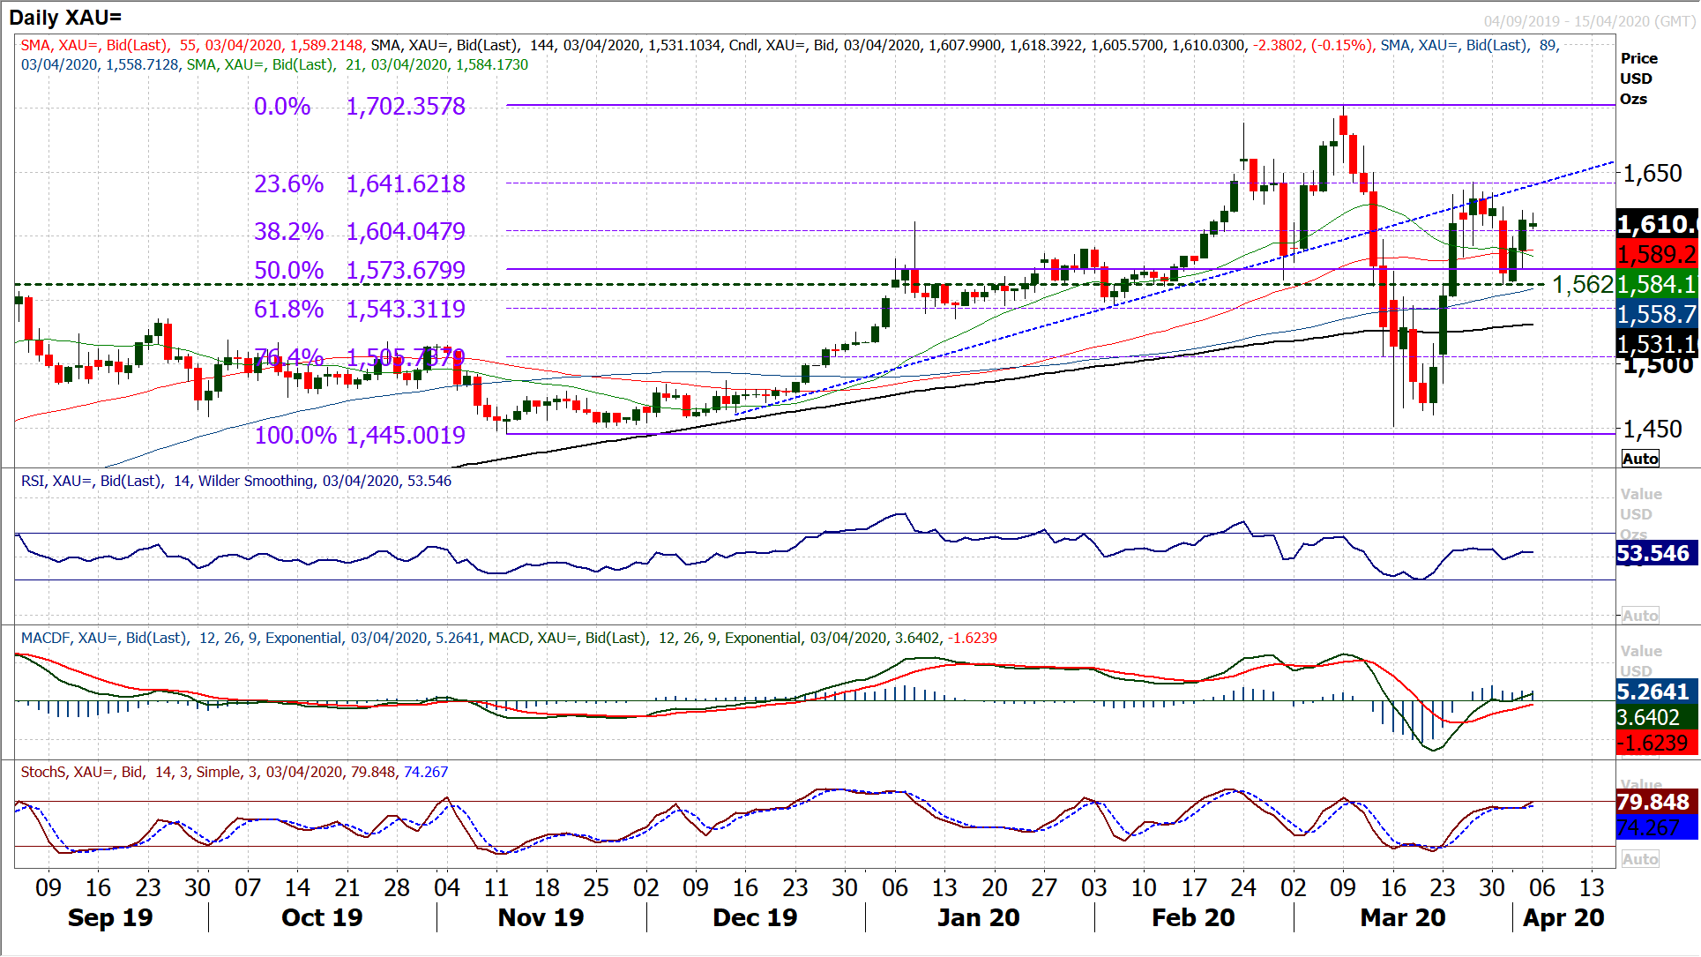Click the Stochastic signal tag 74.267
The width and height of the screenshot is (1701, 957).
[x=1657, y=827]
